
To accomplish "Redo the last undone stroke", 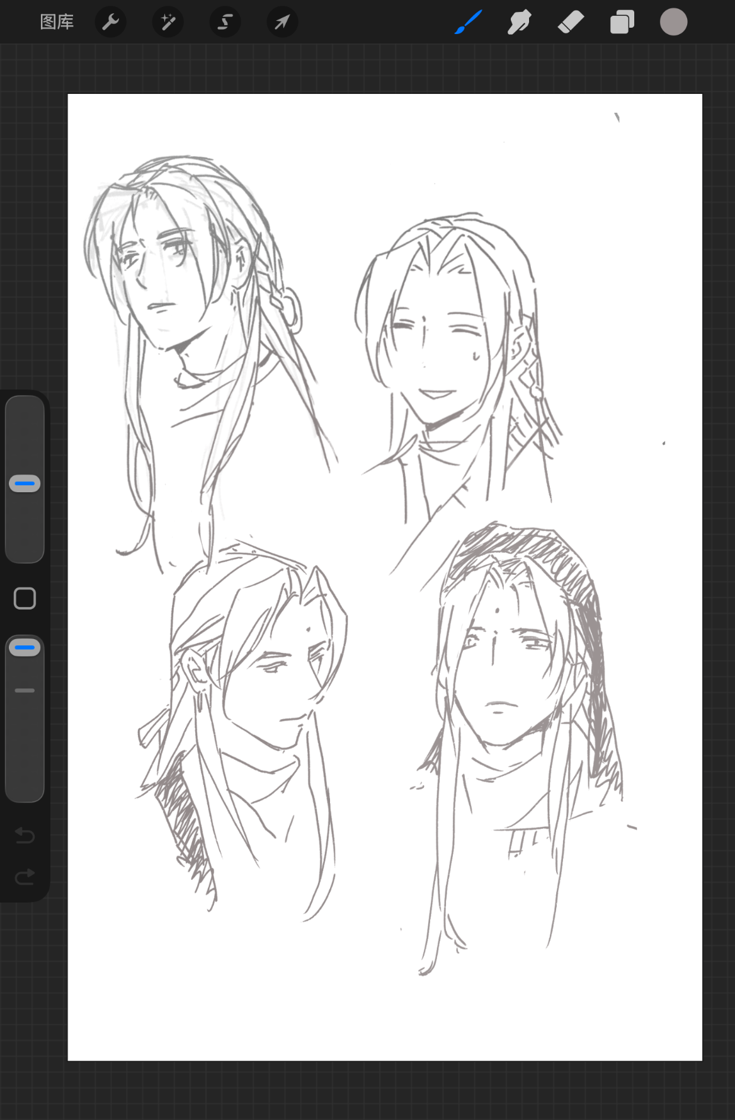I will 25,876.
